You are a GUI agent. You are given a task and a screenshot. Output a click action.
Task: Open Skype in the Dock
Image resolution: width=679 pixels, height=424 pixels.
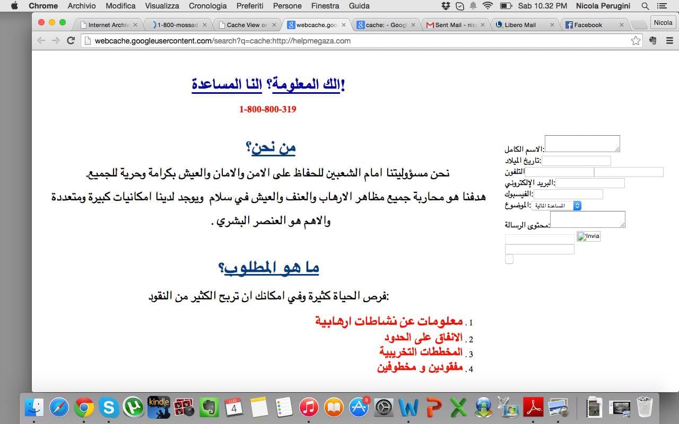(x=109, y=408)
